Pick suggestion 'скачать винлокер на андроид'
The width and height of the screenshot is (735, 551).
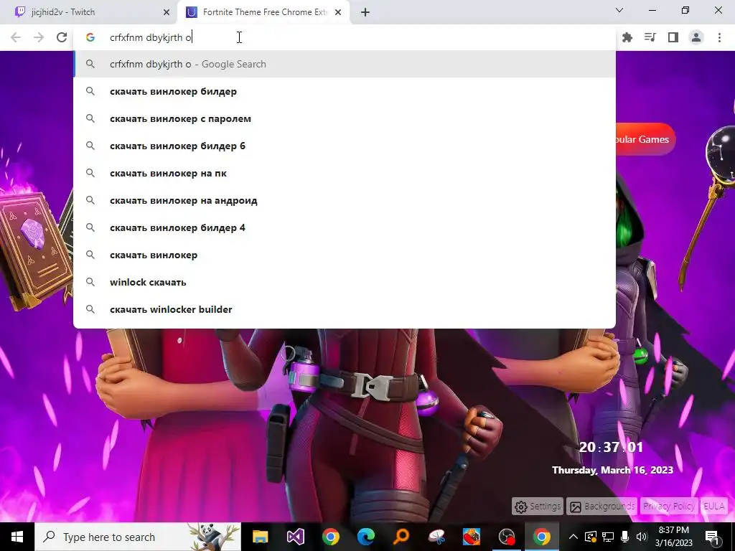(345, 201)
